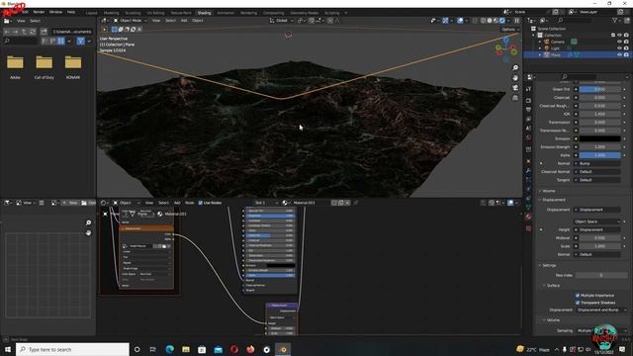This screenshot has width=633, height=356.
Task: Open the viewport Object menu
Action: point(198,21)
